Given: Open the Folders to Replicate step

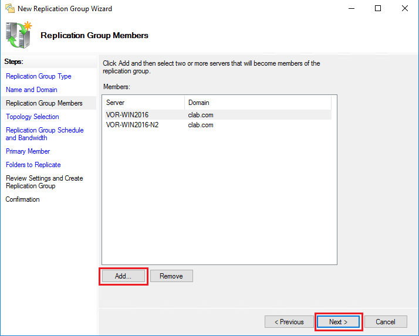Looking at the screenshot, I should (33, 165).
